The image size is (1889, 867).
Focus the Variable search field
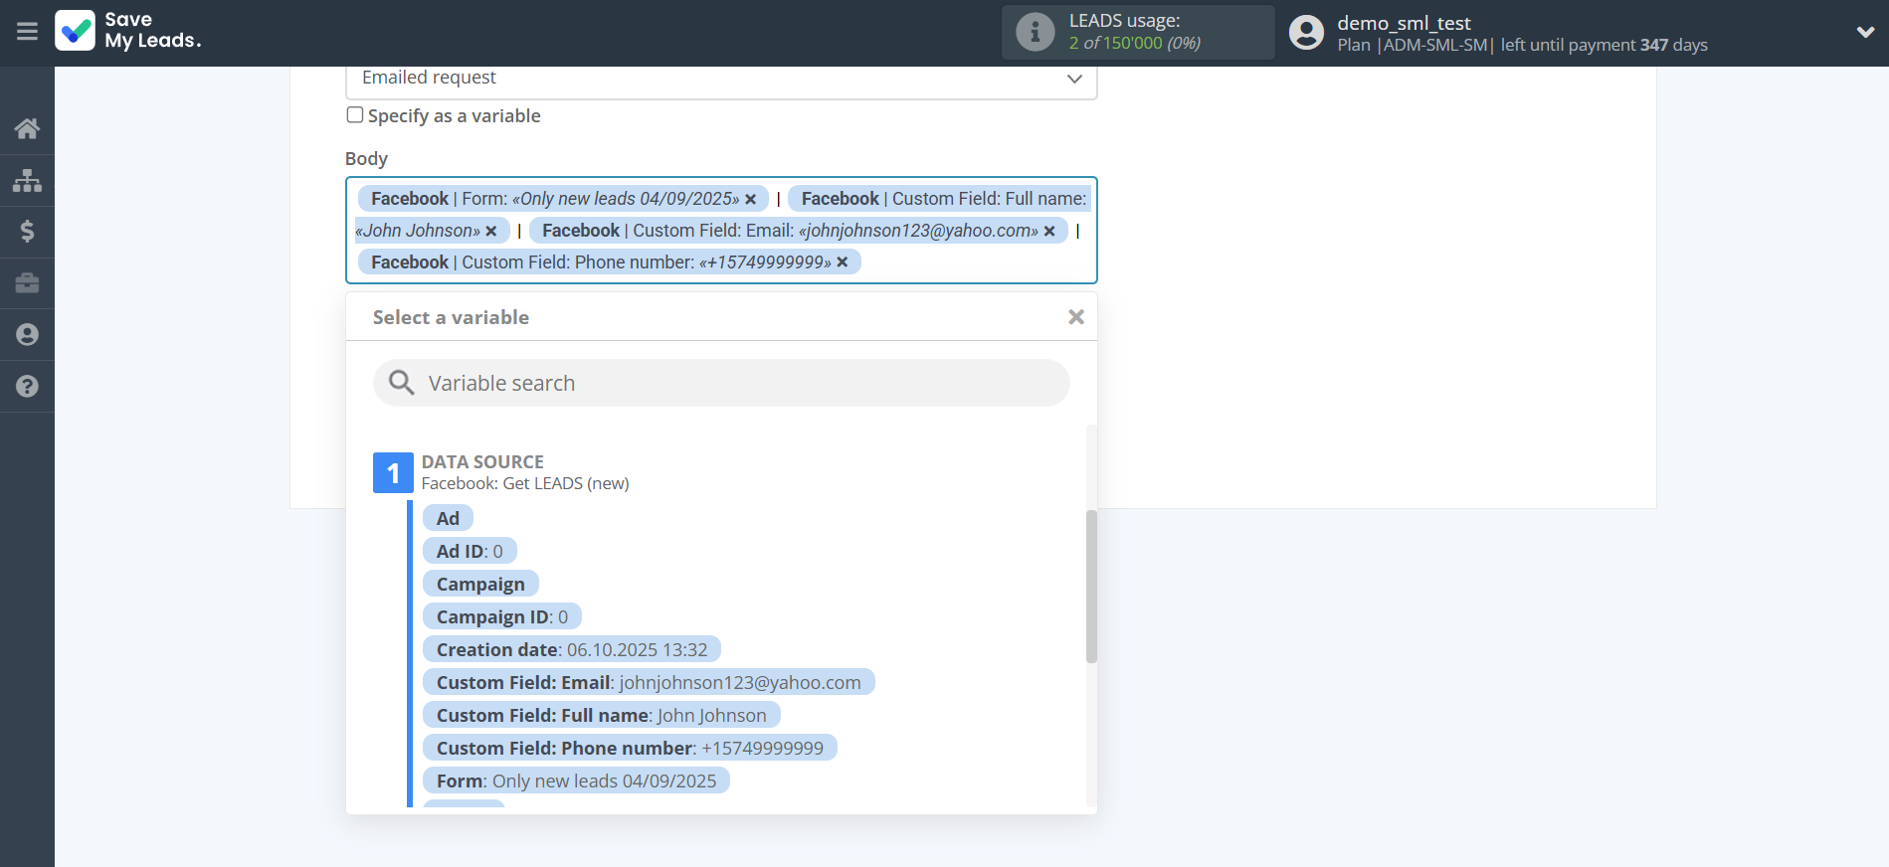click(x=721, y=384)
